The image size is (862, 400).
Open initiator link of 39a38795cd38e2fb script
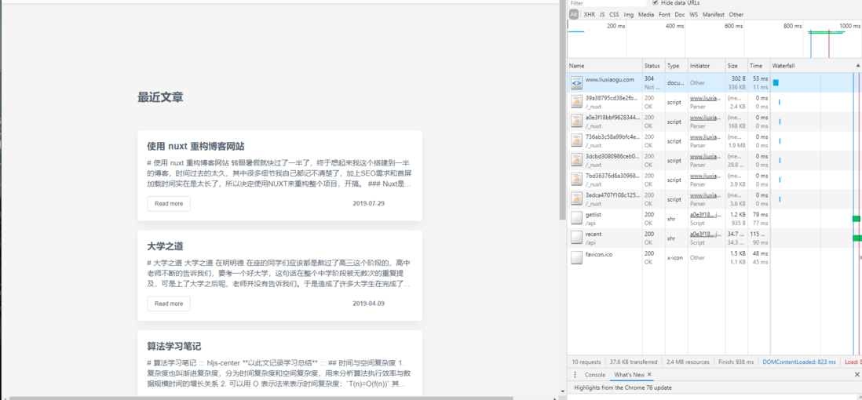coord(705,98)
